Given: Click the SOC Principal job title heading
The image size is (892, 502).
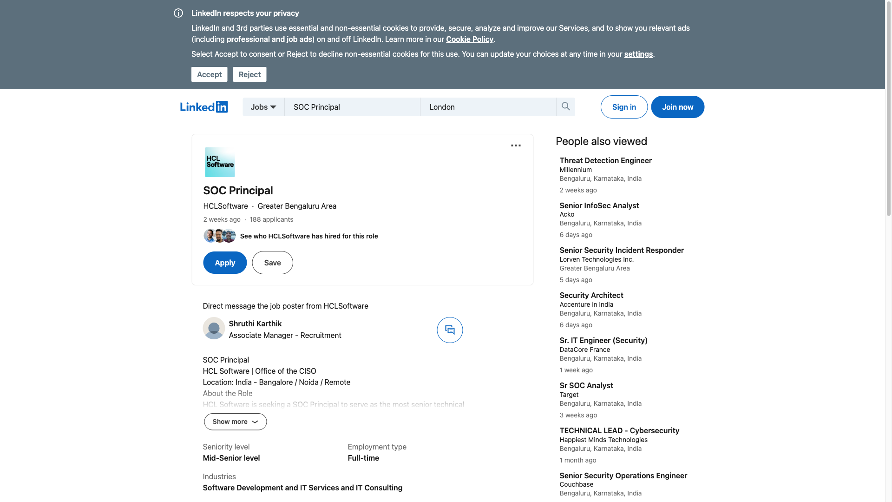Looking at the screenshot, I should point(238,191).
